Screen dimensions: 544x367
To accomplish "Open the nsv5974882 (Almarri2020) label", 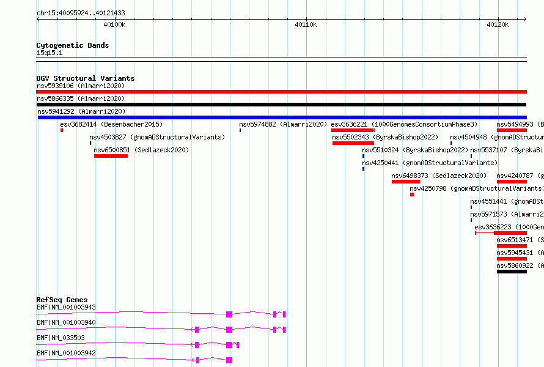I will tap(283, 124).
